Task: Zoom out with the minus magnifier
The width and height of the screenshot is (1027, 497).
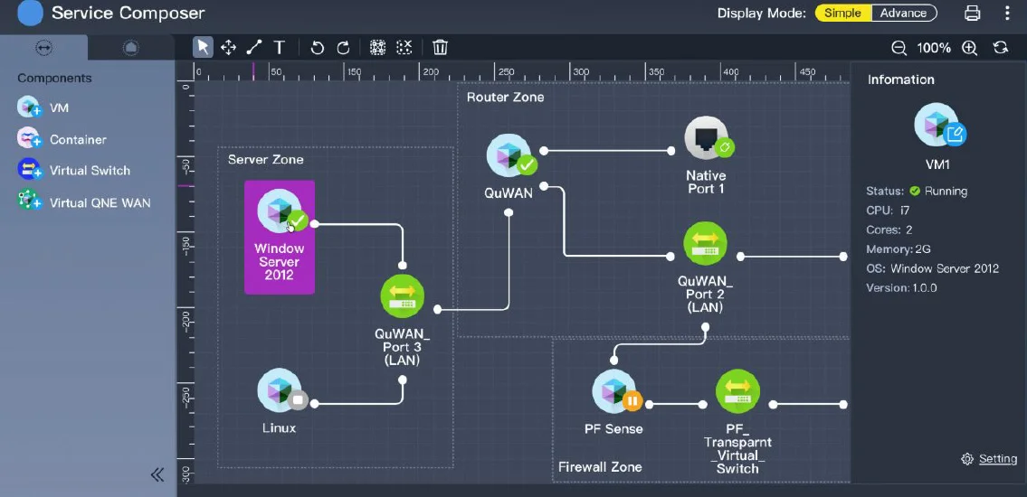Action: pyautogui.click(x=899, y=48)
